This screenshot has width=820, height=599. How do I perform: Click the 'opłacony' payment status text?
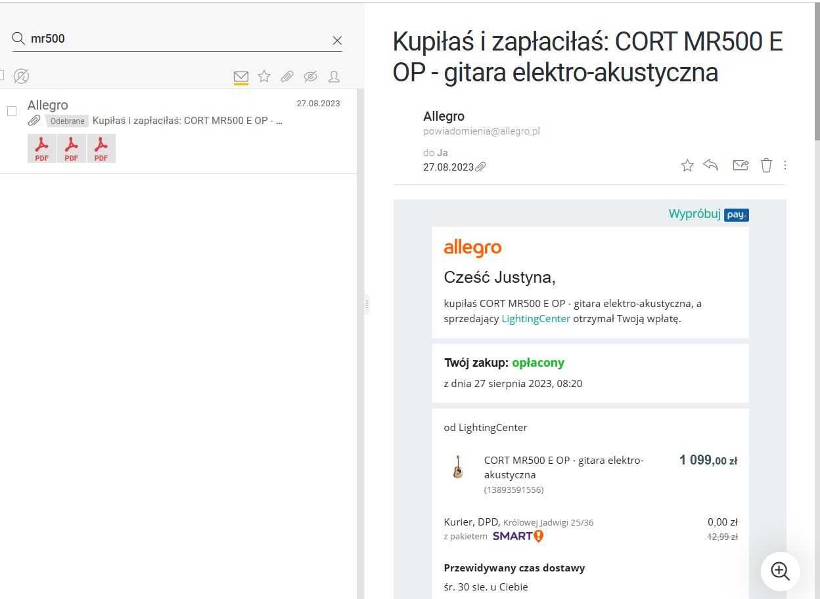(x=538, y=363)
